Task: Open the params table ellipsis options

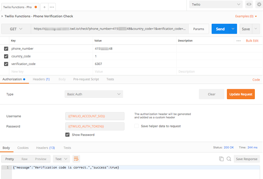Action: [238, 41]
